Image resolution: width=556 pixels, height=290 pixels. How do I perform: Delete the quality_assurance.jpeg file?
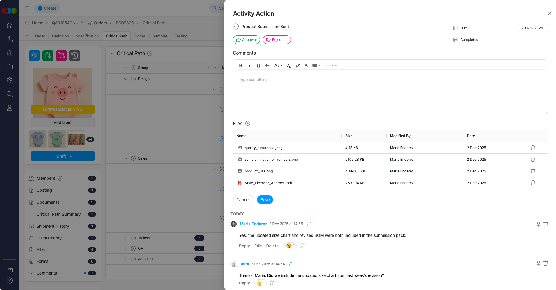[x=533, y=148]
